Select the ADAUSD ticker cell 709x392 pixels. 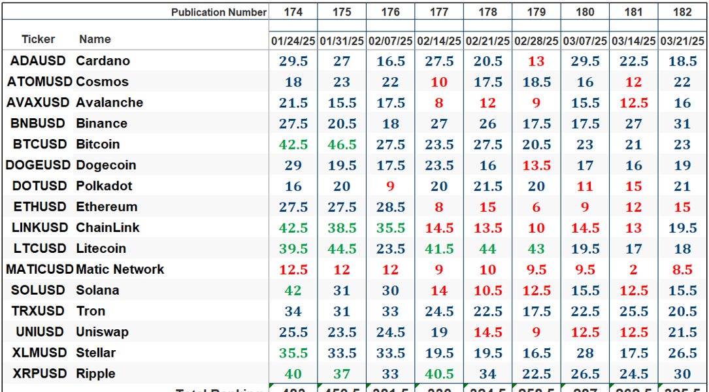coord(37,61)
